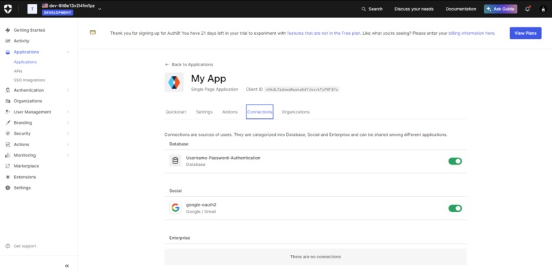552x274 pixels.
Task: Select the Connections tab
Action: point(260,112)
